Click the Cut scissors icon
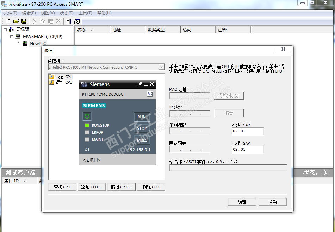 point(34,21)
